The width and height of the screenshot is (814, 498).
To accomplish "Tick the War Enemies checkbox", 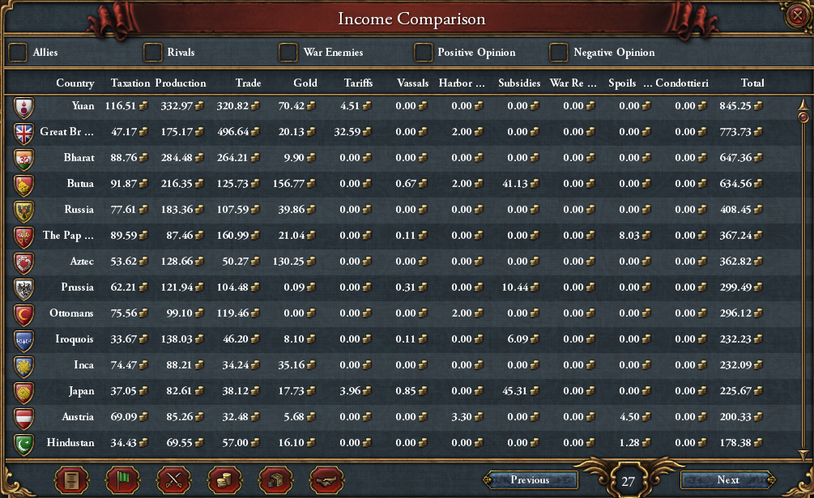I will 288,53.
